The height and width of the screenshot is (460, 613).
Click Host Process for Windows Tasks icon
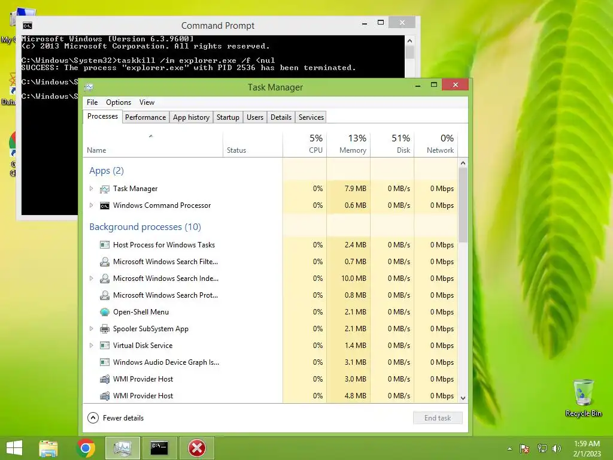104,245
